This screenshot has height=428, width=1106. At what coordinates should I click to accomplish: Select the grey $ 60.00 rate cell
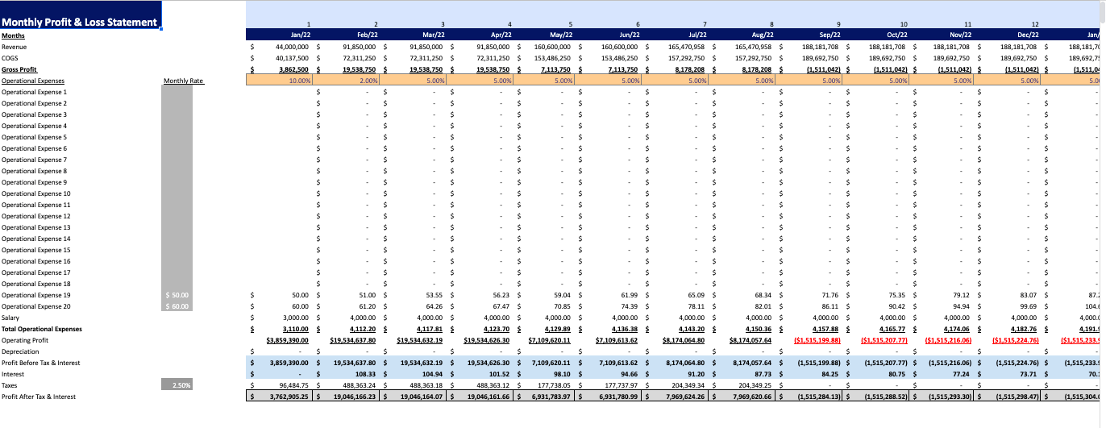[x=177, y=306]
